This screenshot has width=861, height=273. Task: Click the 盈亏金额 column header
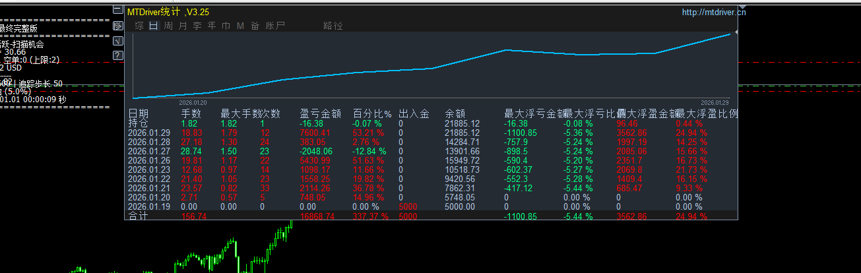click(320, 113)
